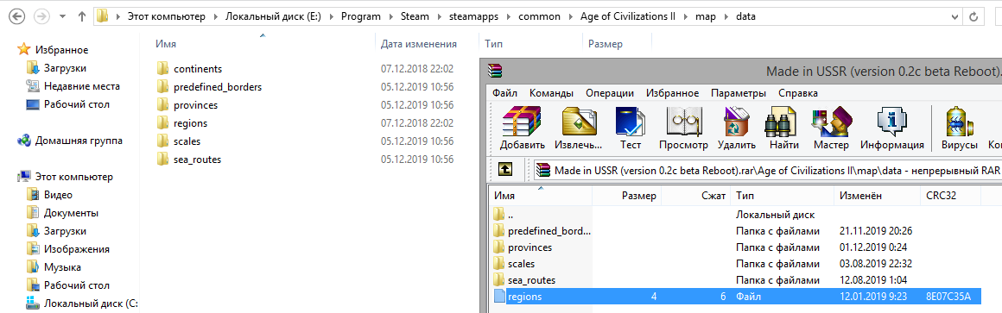Open the Параметры menu

pos(738,93)
